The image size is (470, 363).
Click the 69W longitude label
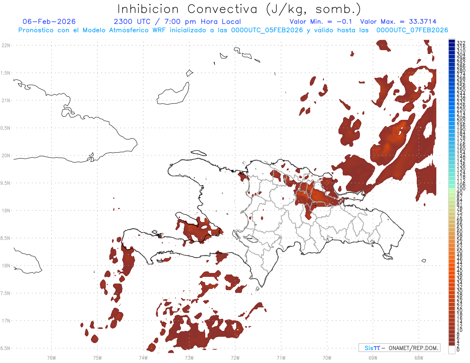372,358
